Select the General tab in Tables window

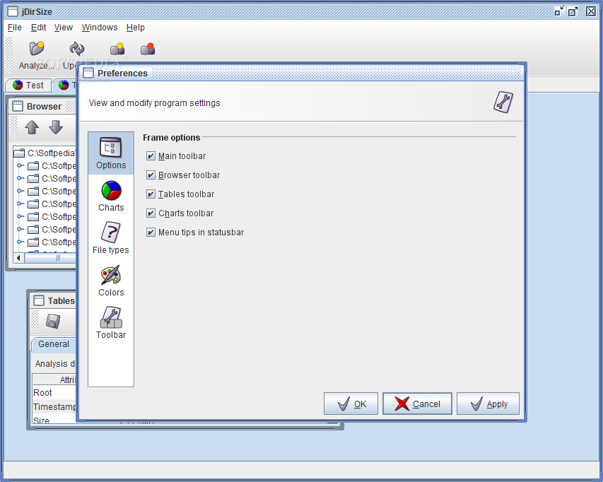54,344
